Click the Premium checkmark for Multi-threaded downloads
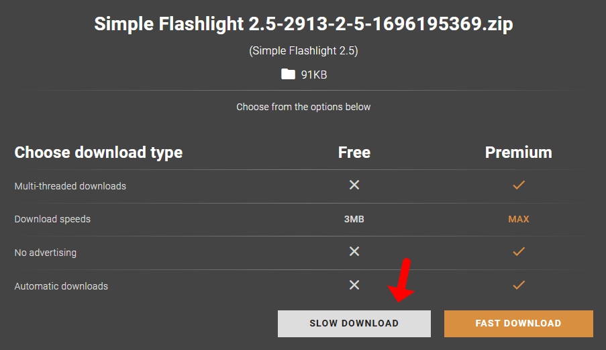606x350 pixels. [x=518, y=185]
